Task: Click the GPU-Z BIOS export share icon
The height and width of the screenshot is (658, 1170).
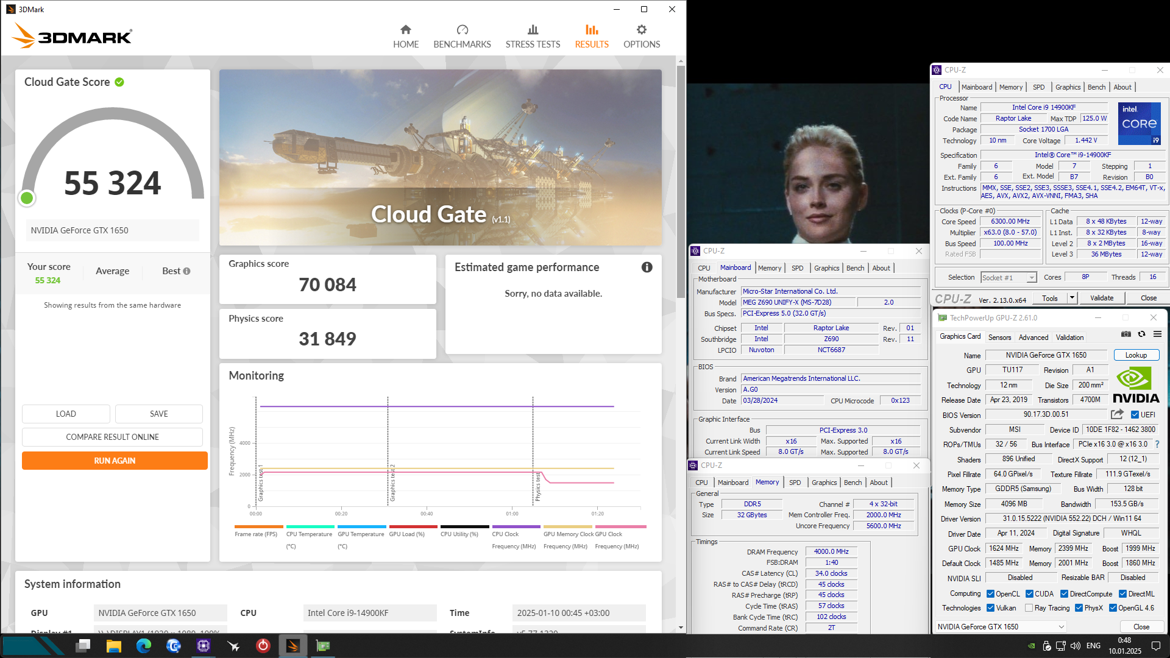Action: click(1117, 414)
